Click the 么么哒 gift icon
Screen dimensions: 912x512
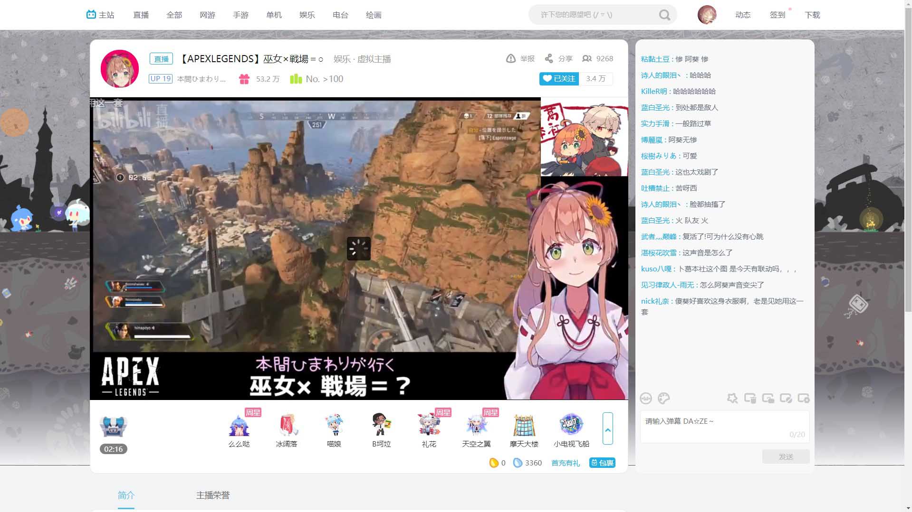pyautogui.click(x=239, y=426)
